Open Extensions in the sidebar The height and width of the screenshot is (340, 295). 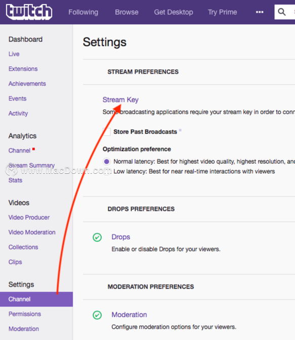tap(23, 69)
